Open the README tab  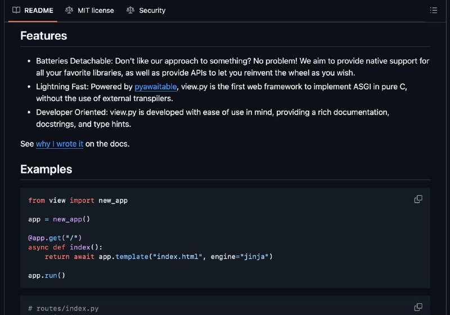pos(33,11)
